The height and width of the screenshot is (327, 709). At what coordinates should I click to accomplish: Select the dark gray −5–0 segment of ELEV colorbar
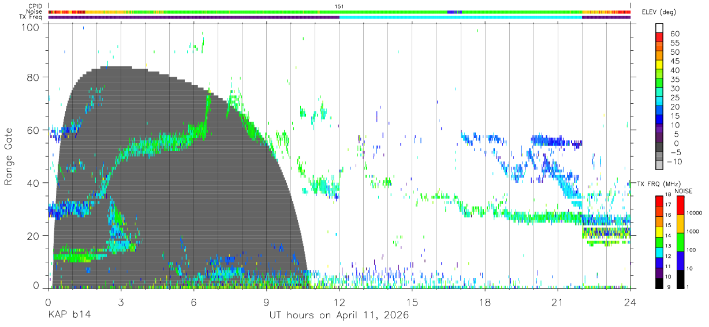(659, 148)
